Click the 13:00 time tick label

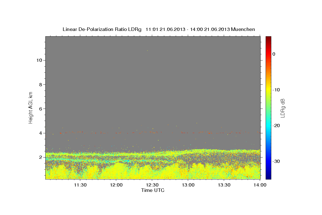188,185
